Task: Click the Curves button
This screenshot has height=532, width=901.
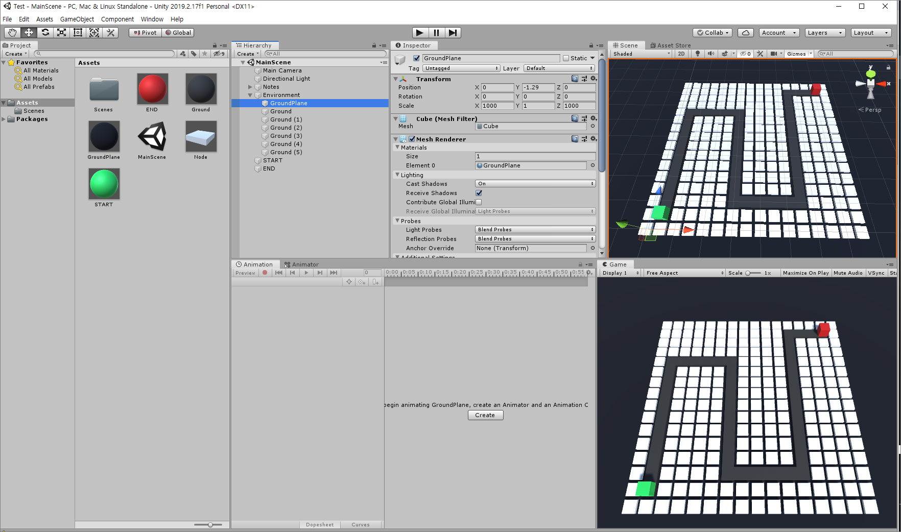Action: (361, 525)
